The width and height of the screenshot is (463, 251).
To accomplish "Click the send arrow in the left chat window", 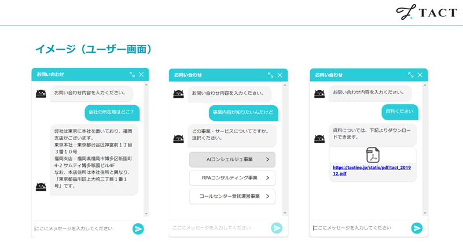I will point(138,229).
